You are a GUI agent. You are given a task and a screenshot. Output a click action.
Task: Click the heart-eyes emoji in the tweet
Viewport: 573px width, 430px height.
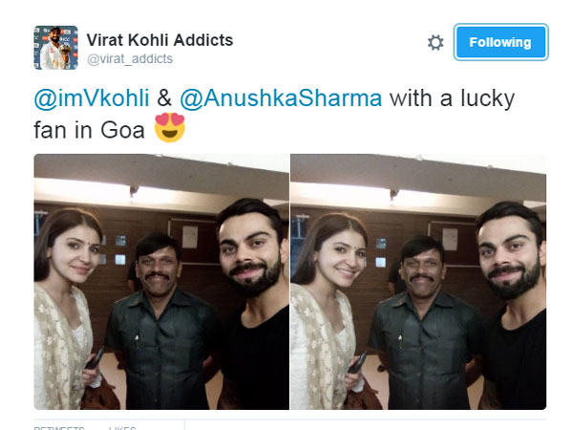(x=170, y=128)
